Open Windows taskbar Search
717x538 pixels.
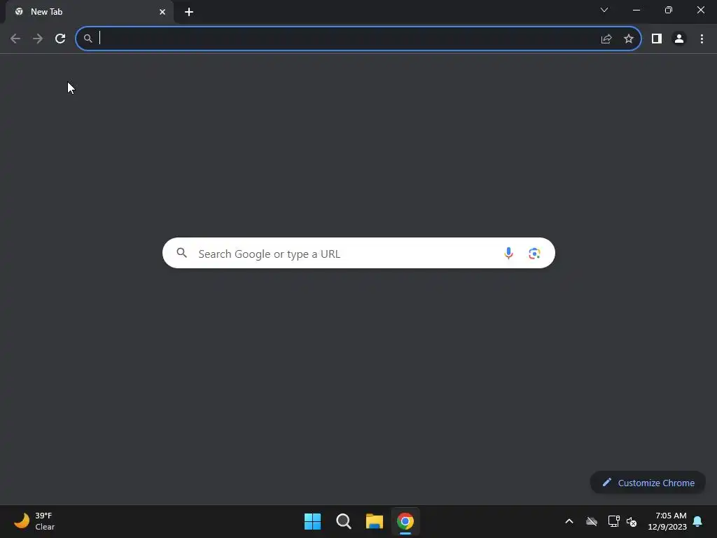[x=343, y=521]
